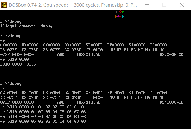Click the 'Illegal command: dubug.' message
Screen dimensions: 191x129
tap(27, 26)
